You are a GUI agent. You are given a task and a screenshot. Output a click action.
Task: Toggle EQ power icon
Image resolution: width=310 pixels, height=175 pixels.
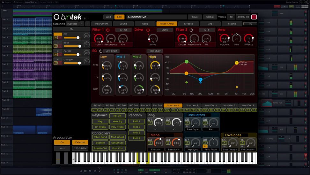101,51
